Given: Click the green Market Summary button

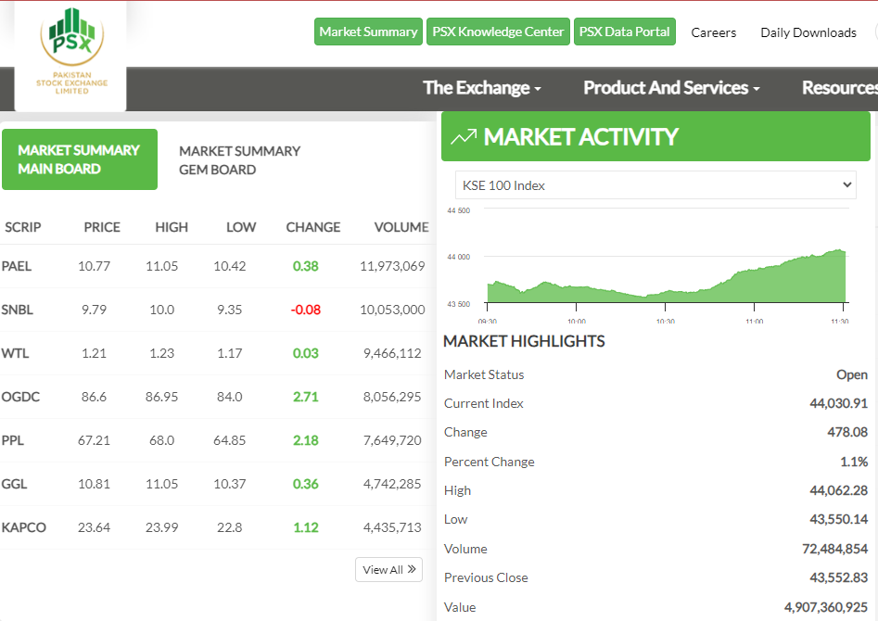Looking at the screenshot, I should click(x=368, y=32).
